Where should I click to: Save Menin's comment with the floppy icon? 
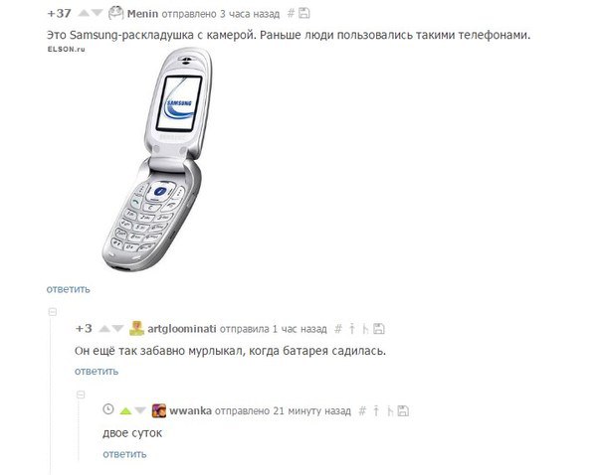303,13
